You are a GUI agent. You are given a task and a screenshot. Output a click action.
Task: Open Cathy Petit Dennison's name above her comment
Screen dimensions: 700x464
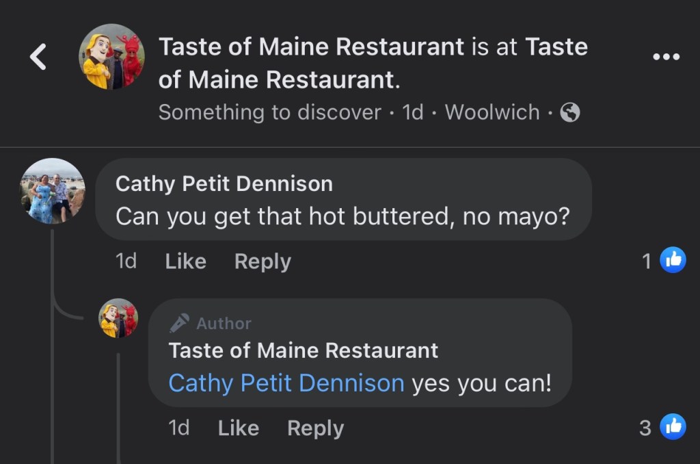[224, 183]
